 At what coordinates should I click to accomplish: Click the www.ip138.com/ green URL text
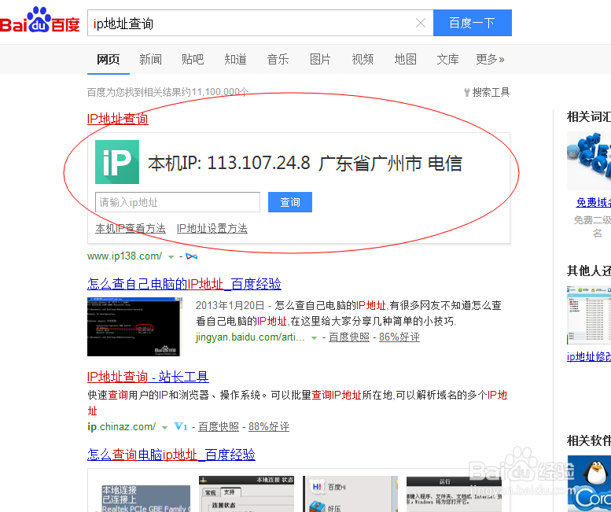tap(125, 256)
